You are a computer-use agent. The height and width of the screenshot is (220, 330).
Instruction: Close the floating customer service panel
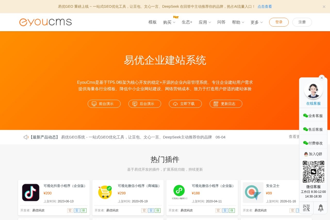point(322,78)
